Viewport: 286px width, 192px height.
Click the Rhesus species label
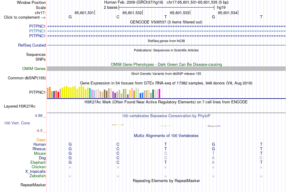tap(39, 149)
